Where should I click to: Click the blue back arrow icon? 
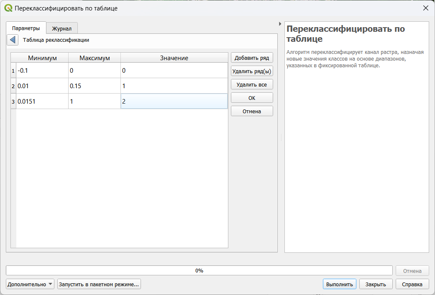(13, 40)
